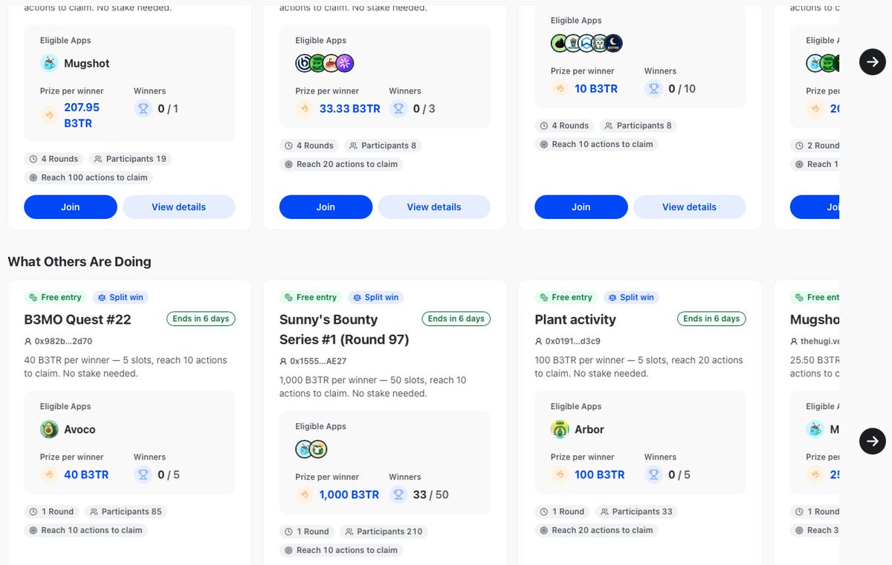Image resolution: width=892 pixels, height=565 pixels.
Task: Click trophy icon next to 33 / 50 winners
Action: tap(398, 494)
